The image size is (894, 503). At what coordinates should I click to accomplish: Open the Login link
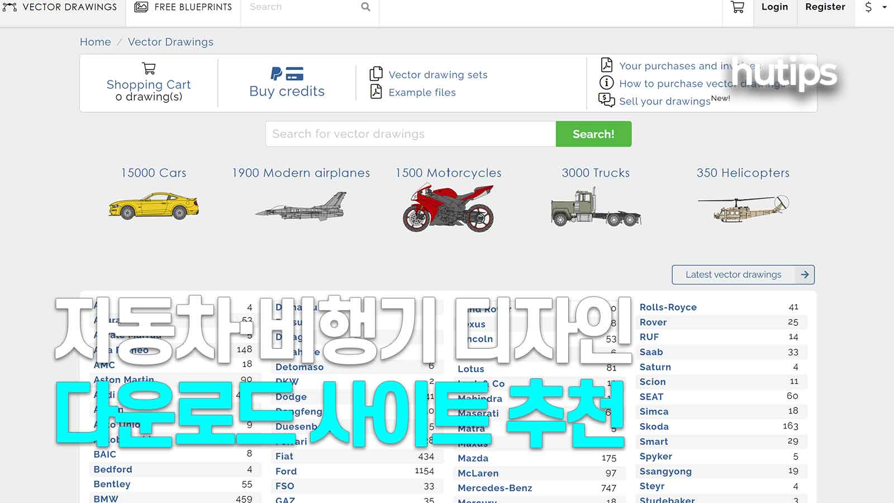[774, 7]
